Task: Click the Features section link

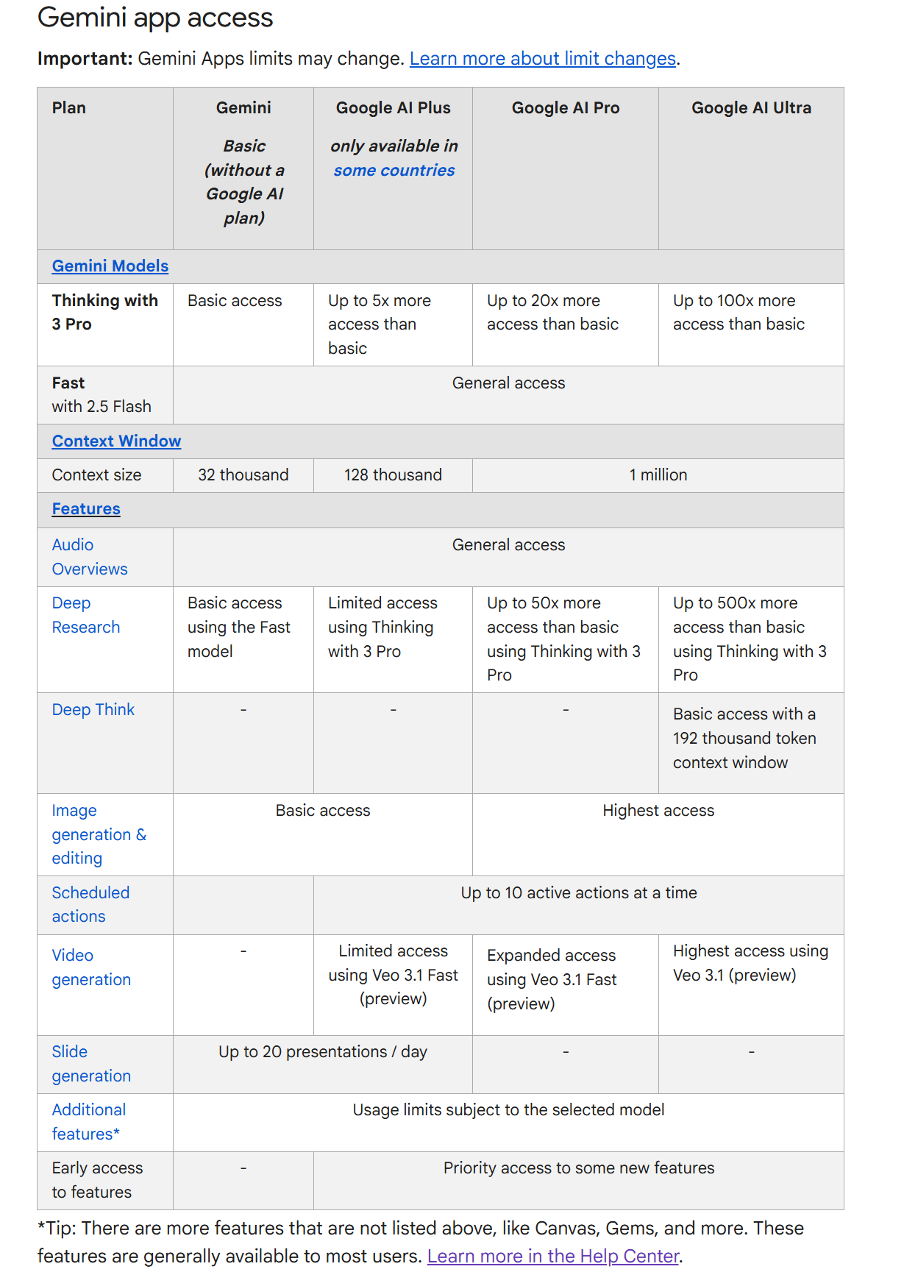Action: 86,509
